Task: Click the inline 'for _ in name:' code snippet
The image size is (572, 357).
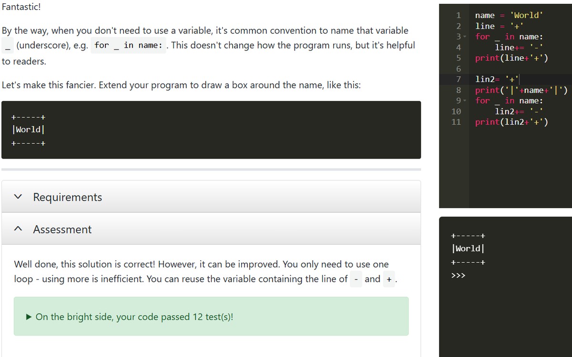Action: tap(128, 46)
